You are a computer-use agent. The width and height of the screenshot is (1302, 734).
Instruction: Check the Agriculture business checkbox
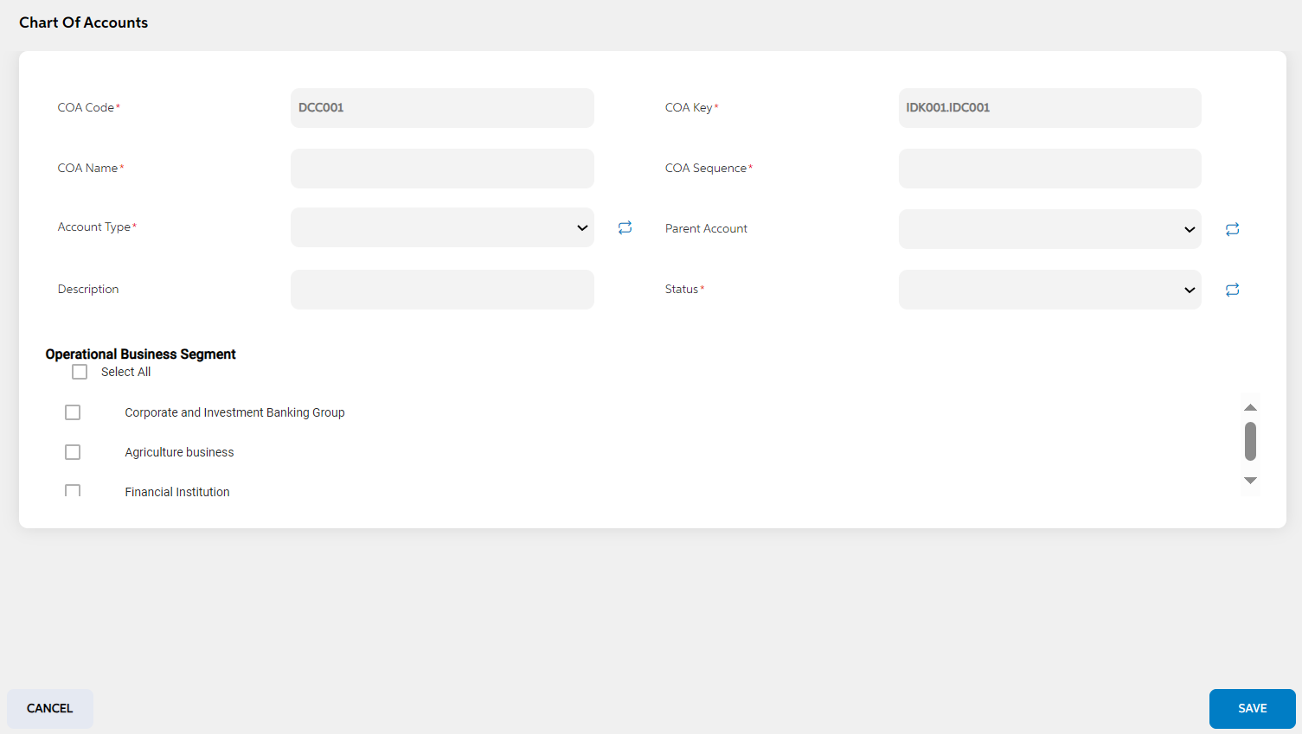(73, 452)
